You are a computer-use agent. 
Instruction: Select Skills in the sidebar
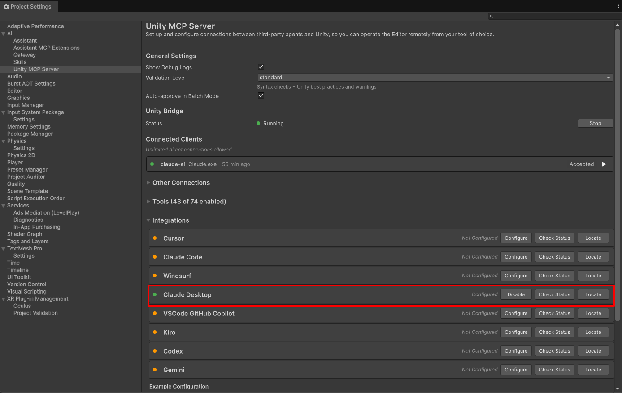tap(20, 62)
